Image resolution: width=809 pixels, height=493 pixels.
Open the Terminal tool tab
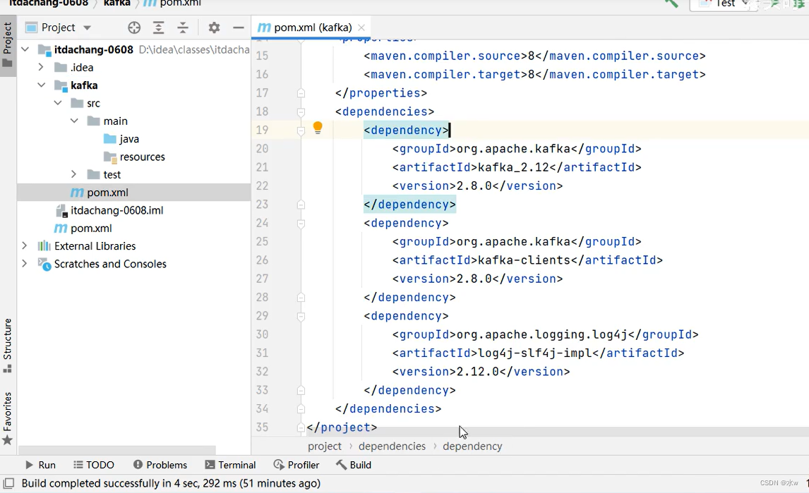click(x=230, y=465)
